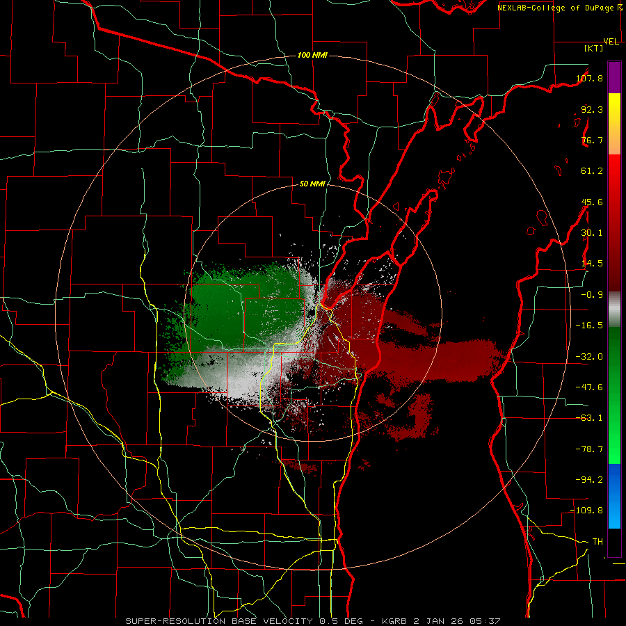626x626 pixels.
Task: Click the -47.6 value on velocity scale
Action: (x=589, y=387)
